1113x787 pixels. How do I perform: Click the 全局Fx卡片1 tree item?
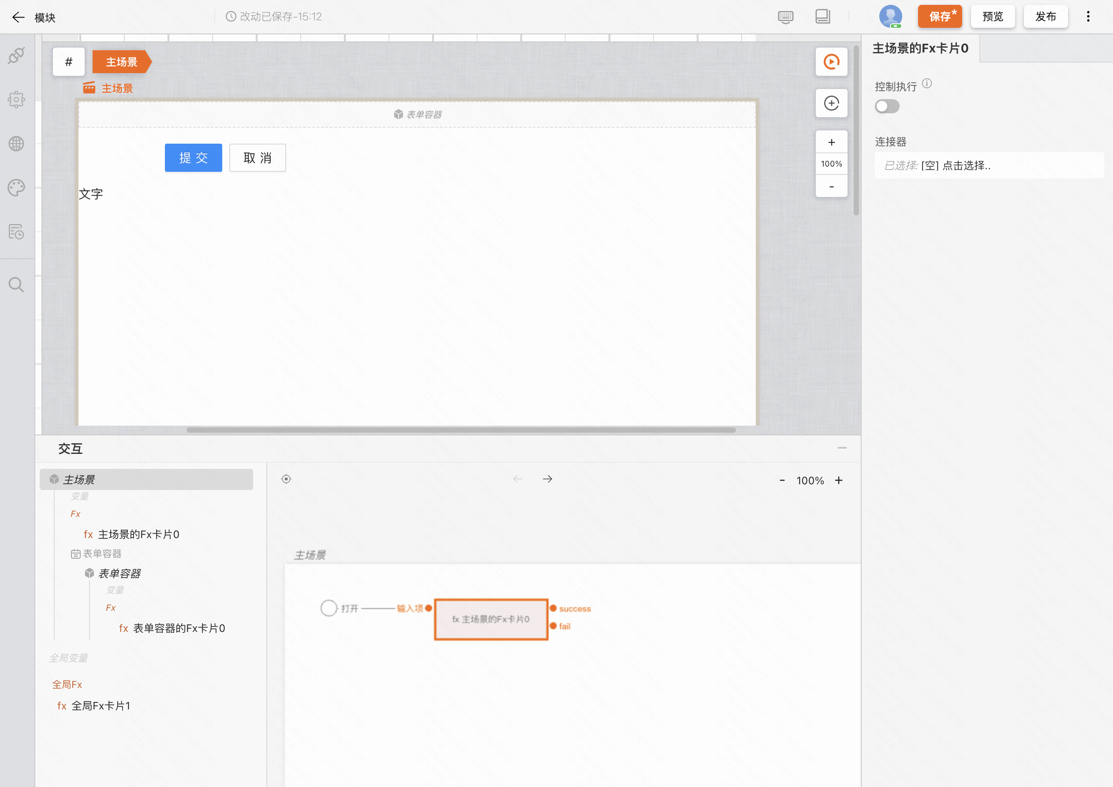[101, 705]
